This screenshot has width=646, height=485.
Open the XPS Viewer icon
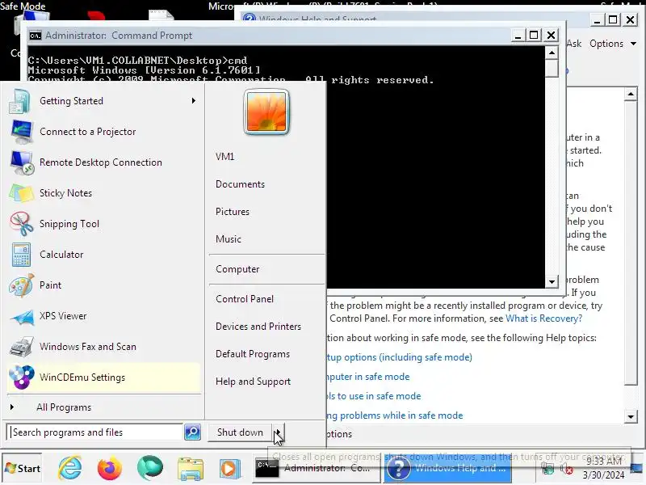[x=22, y=316]
